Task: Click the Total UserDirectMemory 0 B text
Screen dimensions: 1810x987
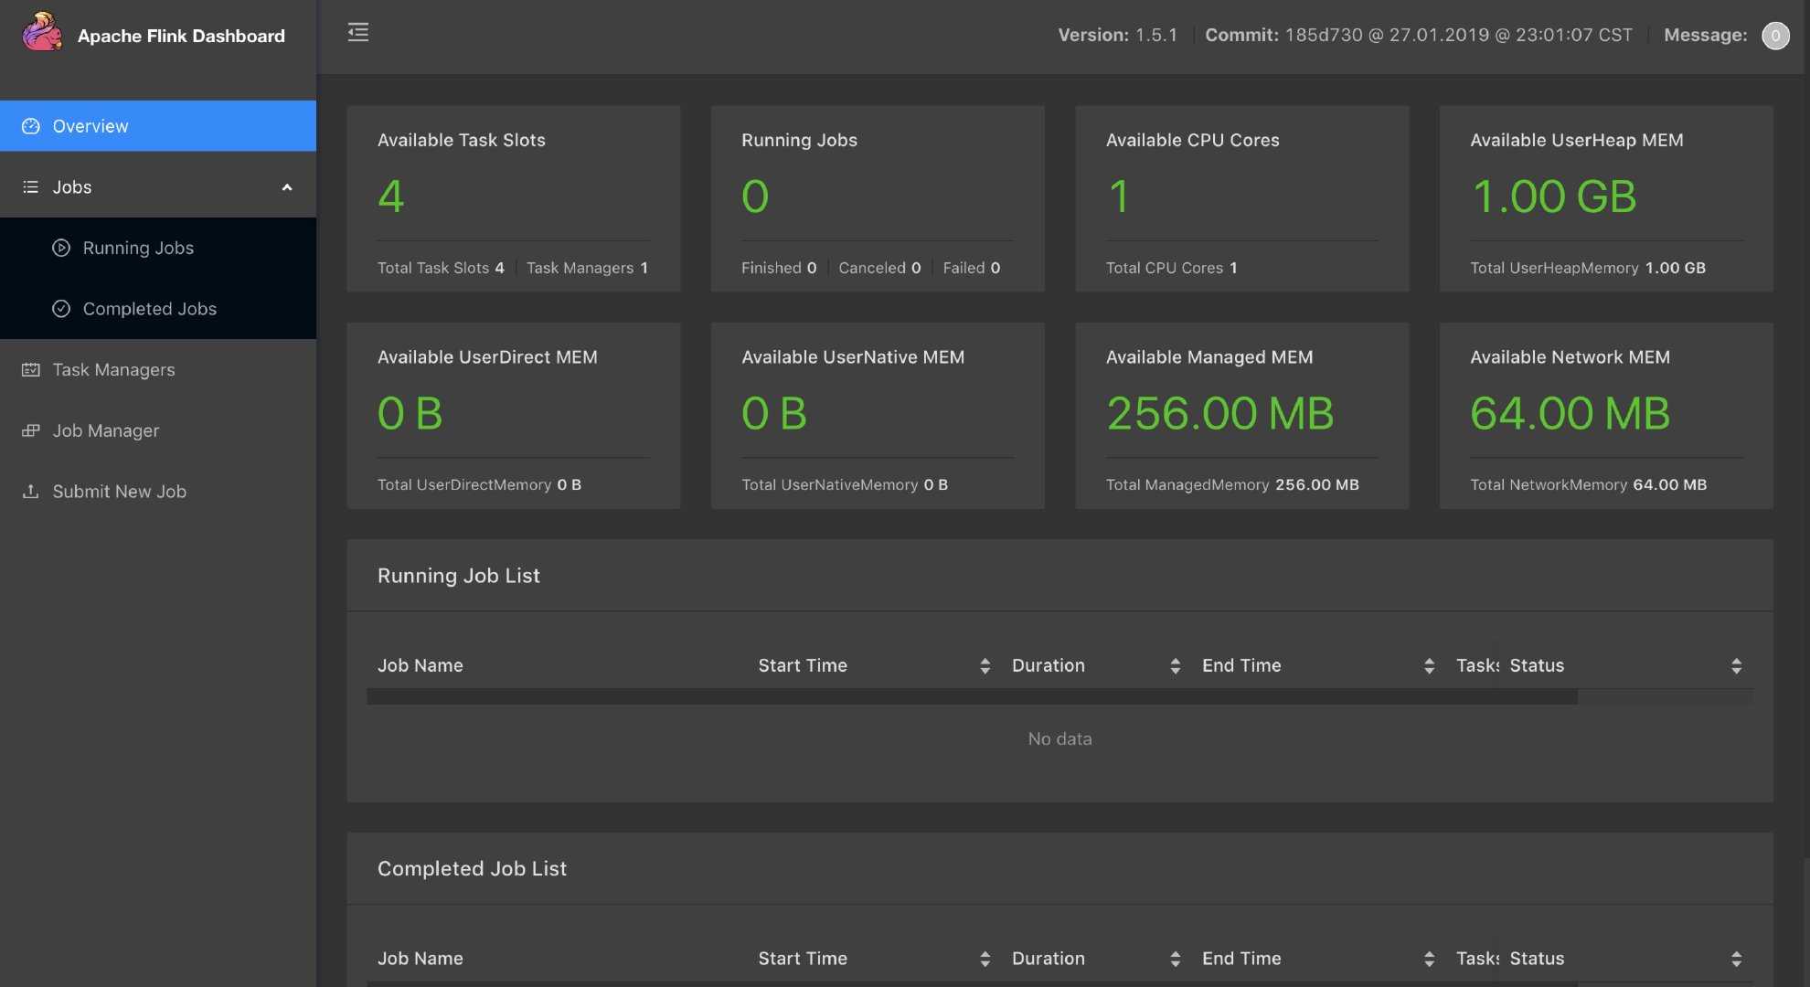Action: [x=479, y=484]
